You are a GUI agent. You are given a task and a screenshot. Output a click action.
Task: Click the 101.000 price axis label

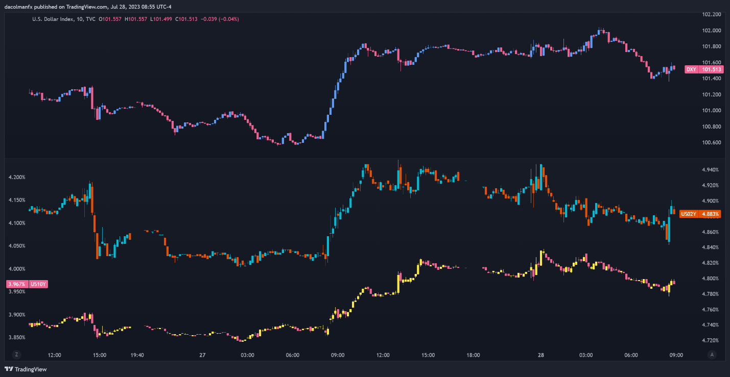click(x=712, y=110)
